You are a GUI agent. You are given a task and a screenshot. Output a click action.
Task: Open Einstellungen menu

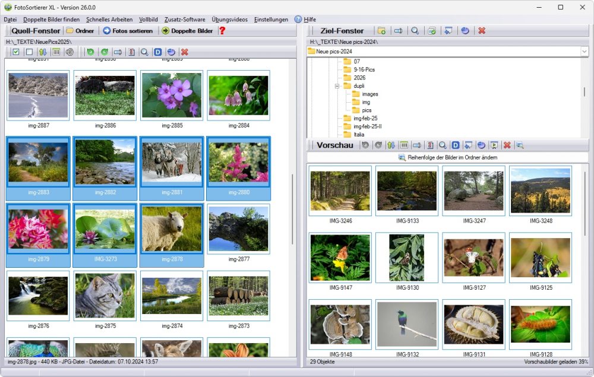[x=271, y=20]
